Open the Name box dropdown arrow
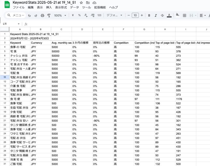 tap(19, 24)
